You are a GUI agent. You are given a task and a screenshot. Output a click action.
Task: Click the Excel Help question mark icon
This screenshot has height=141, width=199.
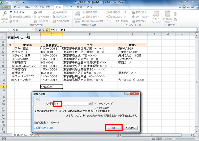coord(184,7)
